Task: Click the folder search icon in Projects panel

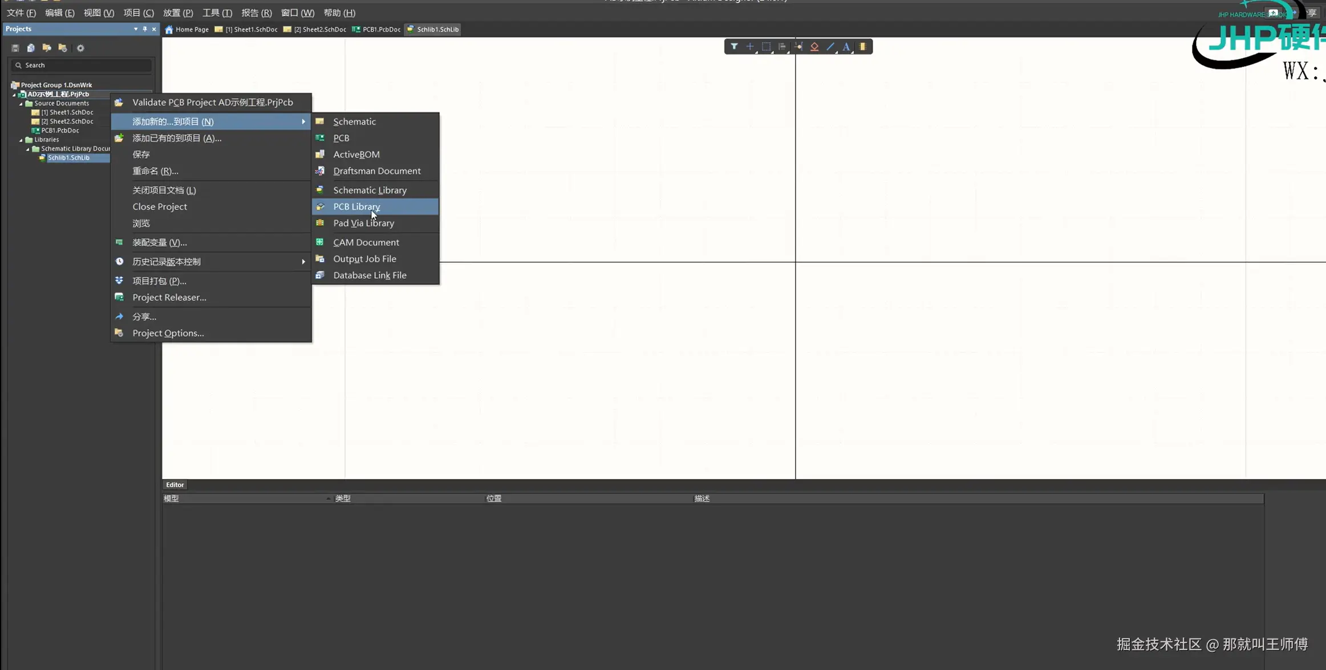Action: [x=47, y=48]
